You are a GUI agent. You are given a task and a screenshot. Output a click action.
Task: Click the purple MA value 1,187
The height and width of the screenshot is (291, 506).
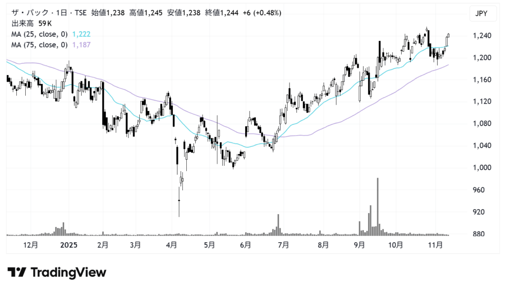[81, 45]
